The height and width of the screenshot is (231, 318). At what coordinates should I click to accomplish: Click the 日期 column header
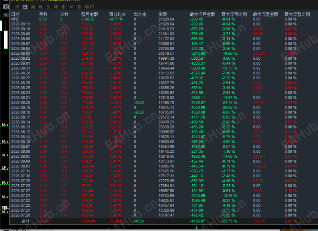point(15,14)
